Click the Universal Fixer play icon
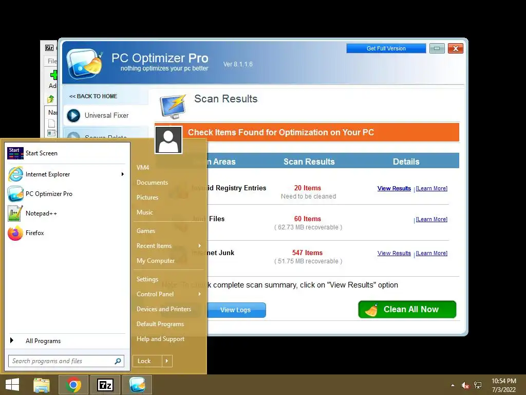The width and height of the screenshot is (526, 395). [73, 116]
